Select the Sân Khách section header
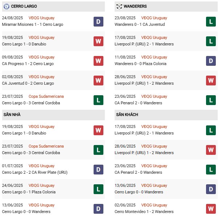The width and height of the screenshot is (218, 217). coord(126,115)
